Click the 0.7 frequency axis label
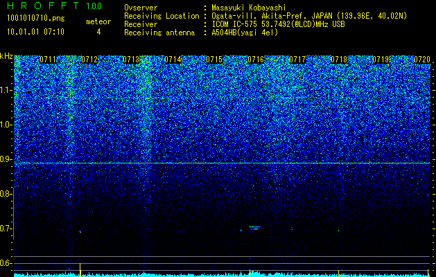 6,229
